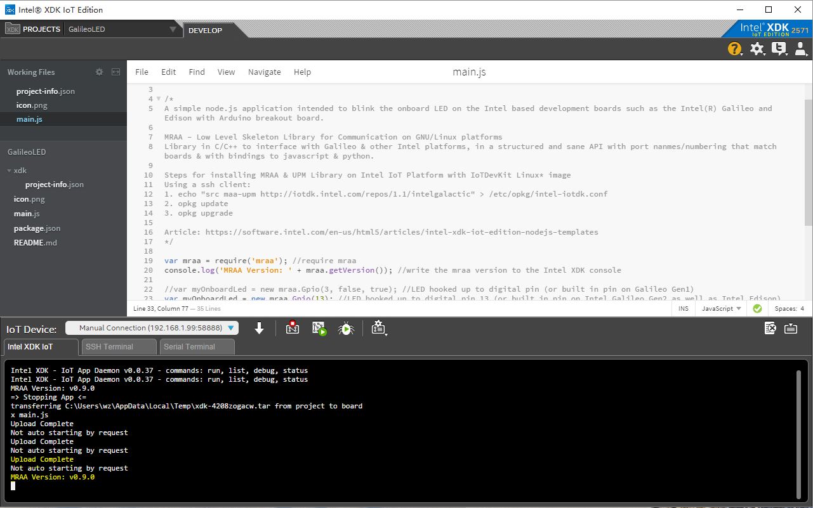The width and height of the screenshot is (813, 508).
Task: Open the settings gear menu in header
Action: tap(757, 49)
